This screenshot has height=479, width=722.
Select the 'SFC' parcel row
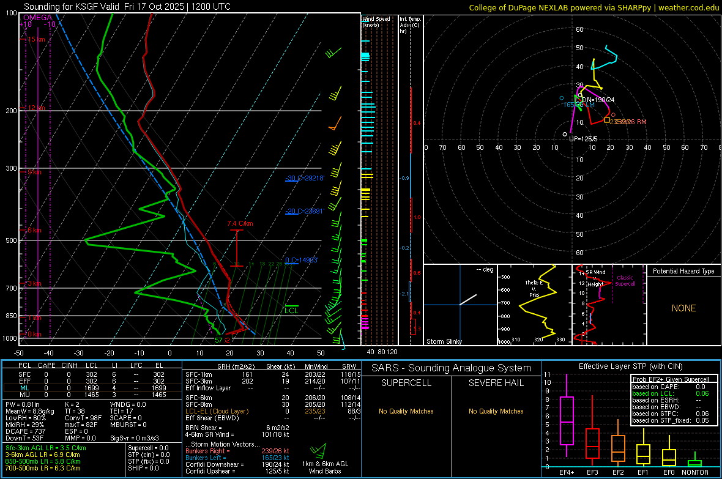coord(92,374)
